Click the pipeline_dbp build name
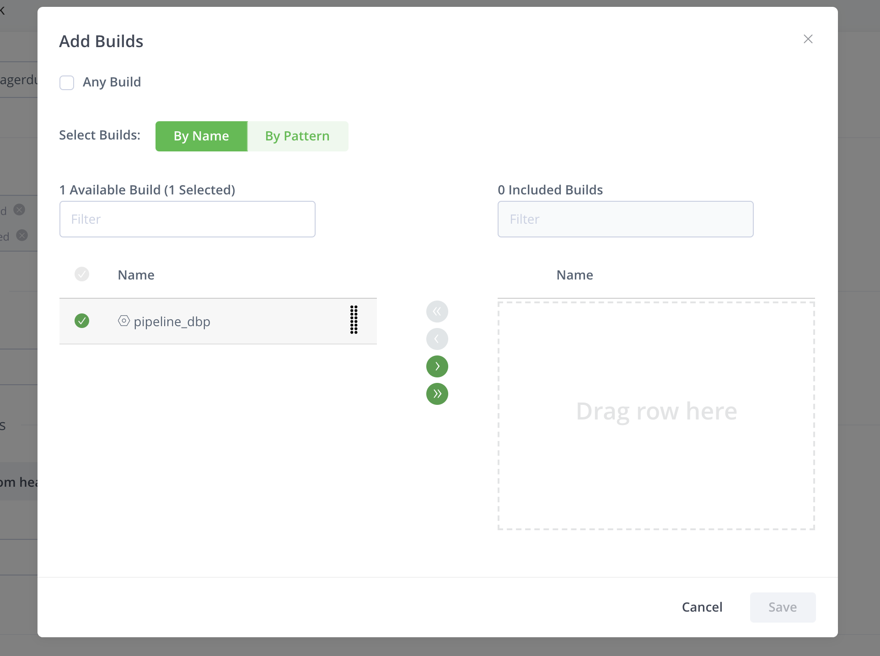 click(x=172, y=322)
